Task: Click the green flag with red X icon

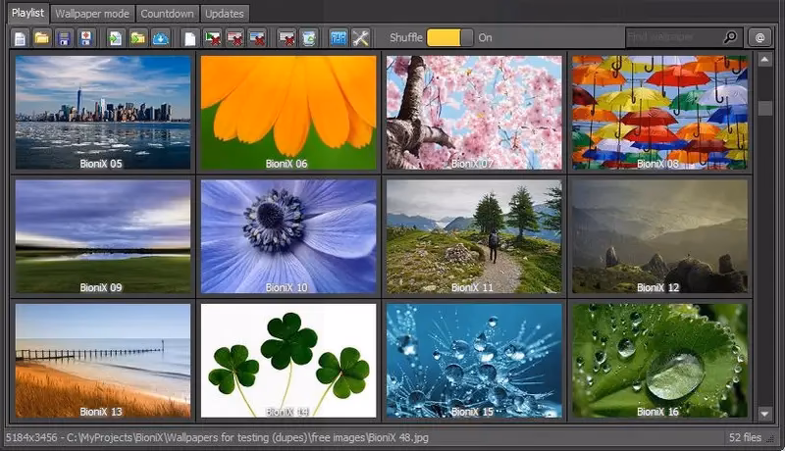Action: pos(213,38)
